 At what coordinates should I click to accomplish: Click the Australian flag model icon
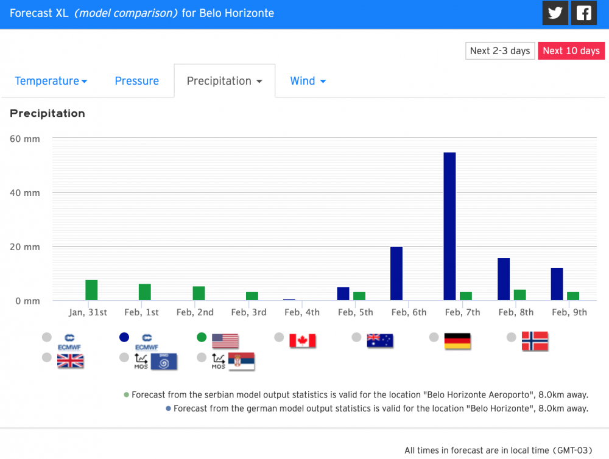coord(380,340)
